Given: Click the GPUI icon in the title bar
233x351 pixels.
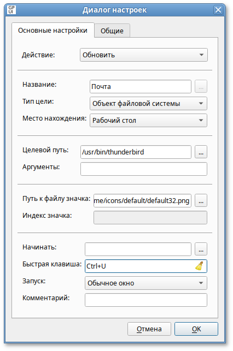Looking at the screenshot, I should pos(11,10).
